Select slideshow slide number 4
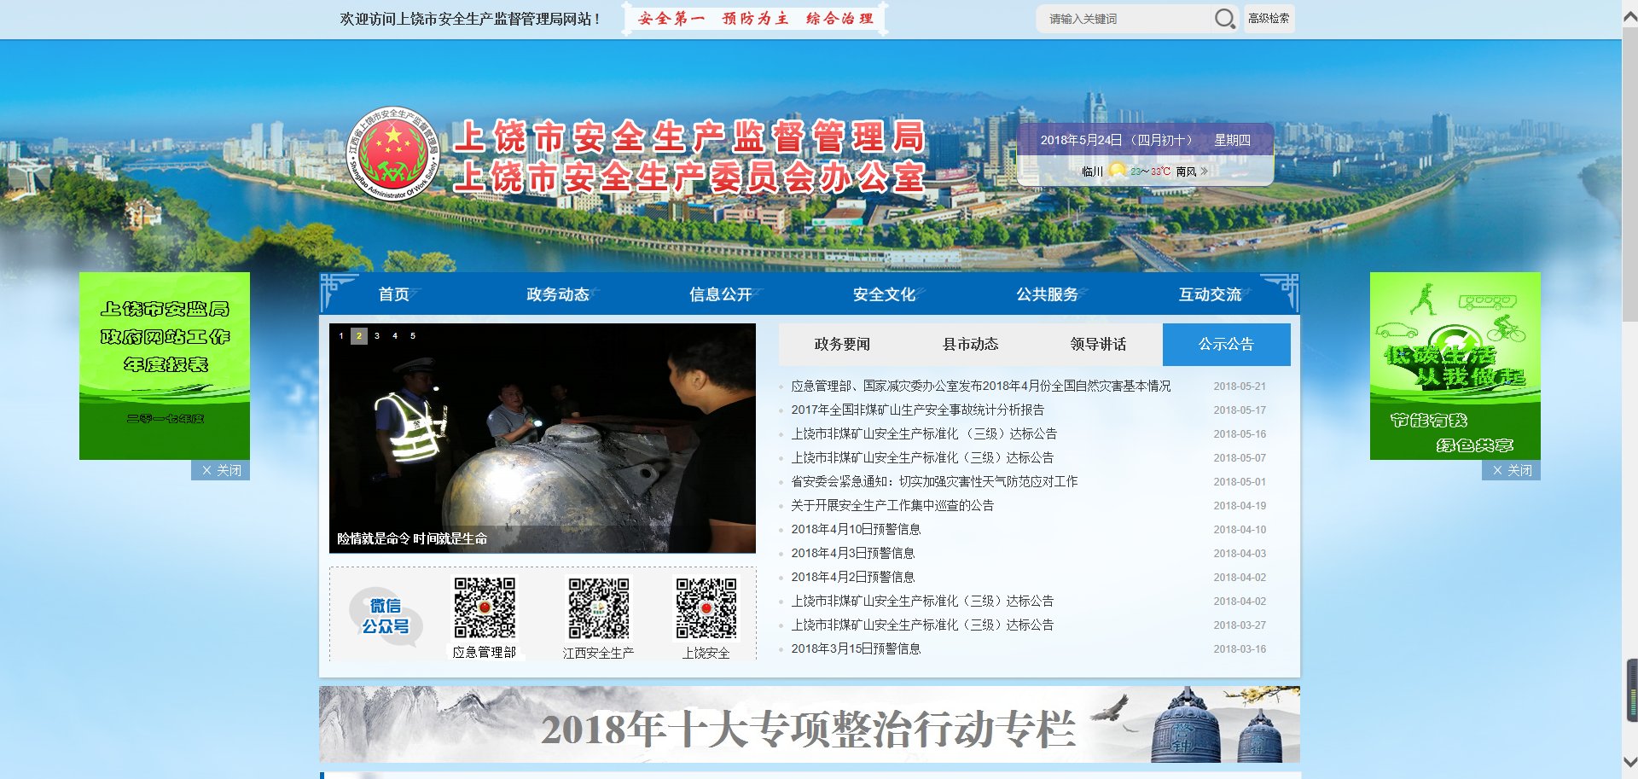Screen dimensions: 1638x779 click(x=394, y=337)
